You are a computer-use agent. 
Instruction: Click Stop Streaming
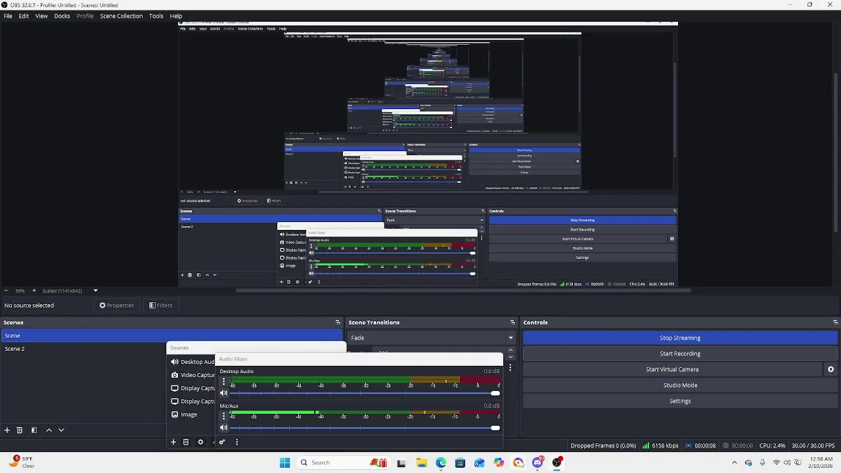[x=680, y=338]
